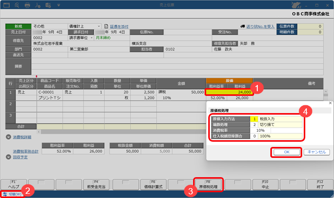Click the 第二営業部 department name field

[99, 49]
